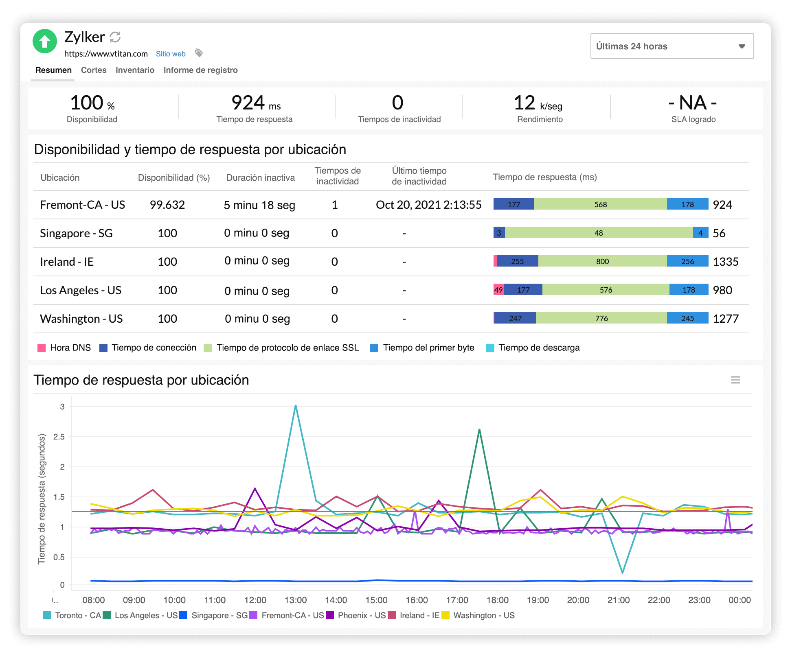The width and height of the screenshot is (790, 654).
Task: Click the Tiempo de descarga legend swatch
Action: (x=490, y=348)
